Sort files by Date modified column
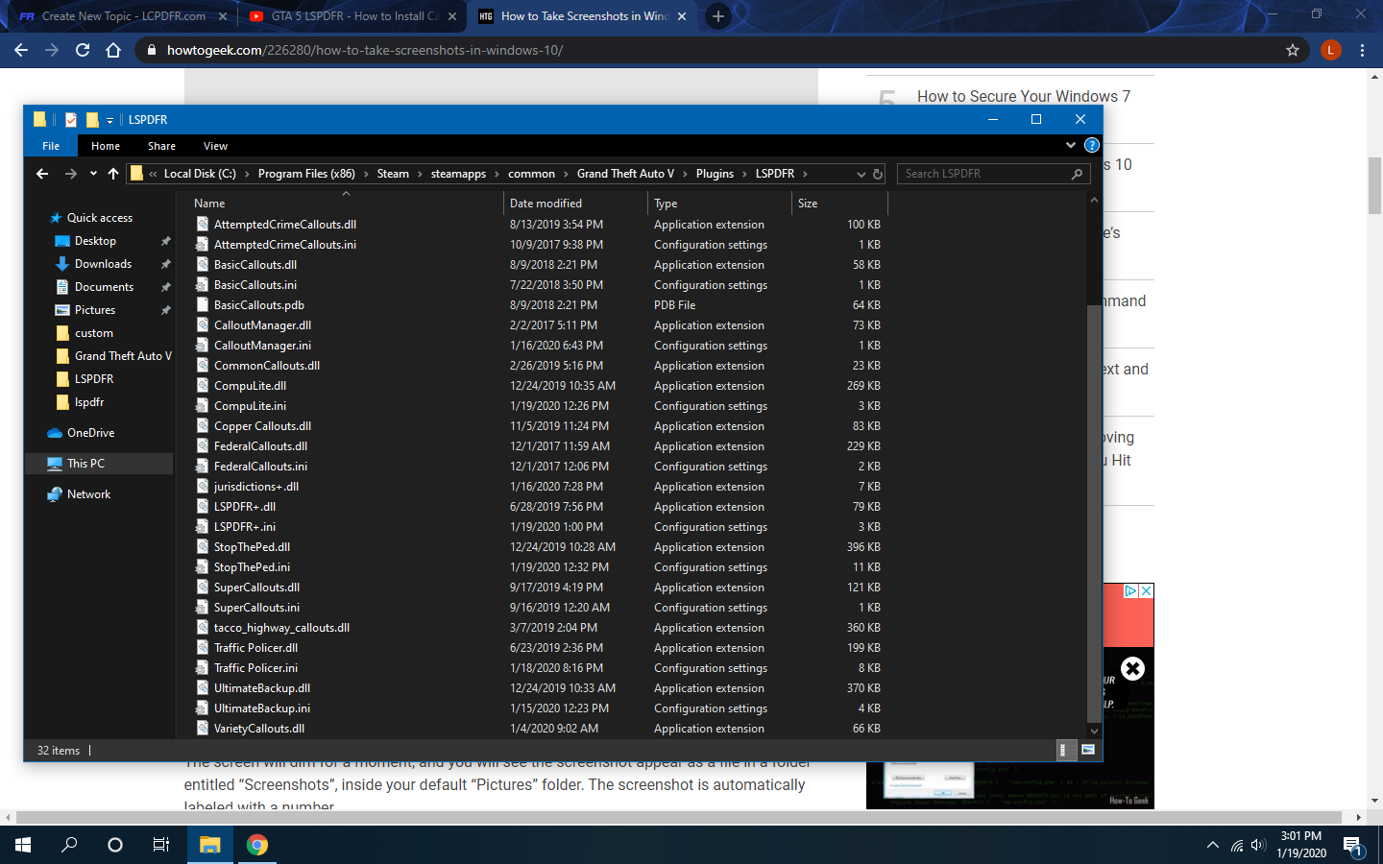1383x864 pixels. pos(576,203)
